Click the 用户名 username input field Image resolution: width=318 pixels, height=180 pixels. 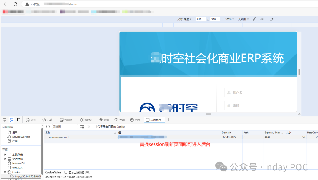coord(260,93)
